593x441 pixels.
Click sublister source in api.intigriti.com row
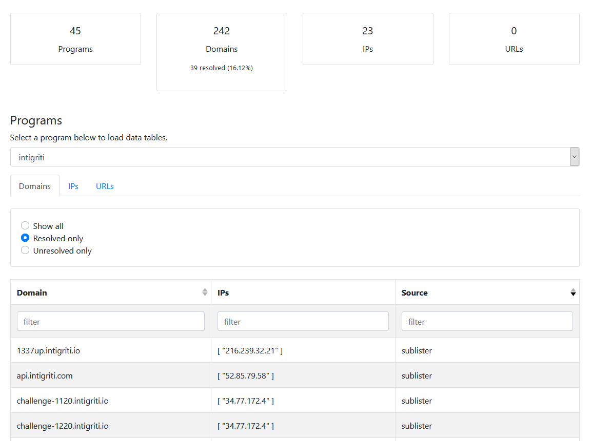(x=417, y=375)
